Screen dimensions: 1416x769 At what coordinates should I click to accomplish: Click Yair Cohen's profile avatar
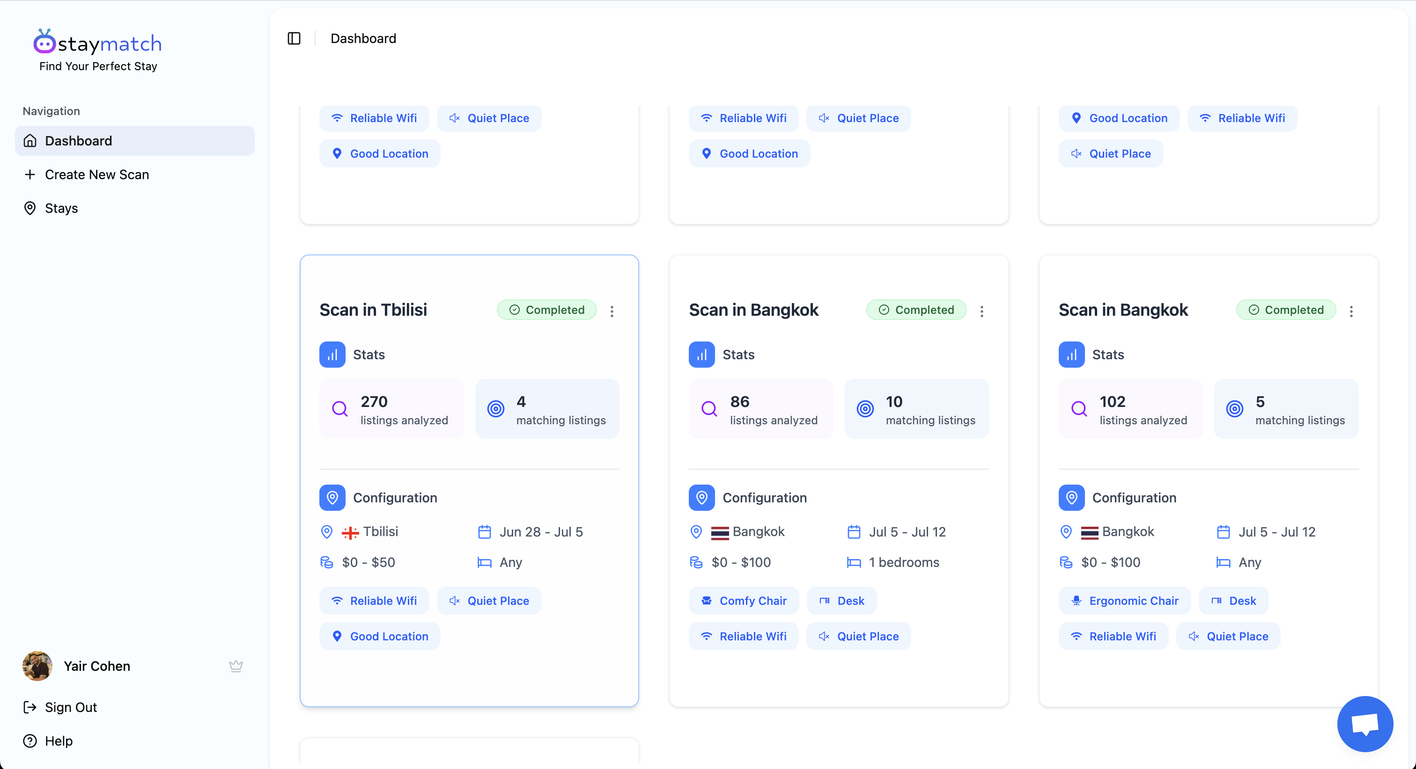[37, 666]
